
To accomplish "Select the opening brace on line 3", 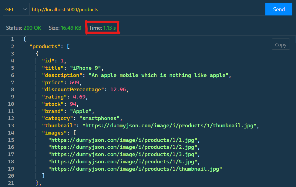I will pyautogui.click(x=37, y=53).
